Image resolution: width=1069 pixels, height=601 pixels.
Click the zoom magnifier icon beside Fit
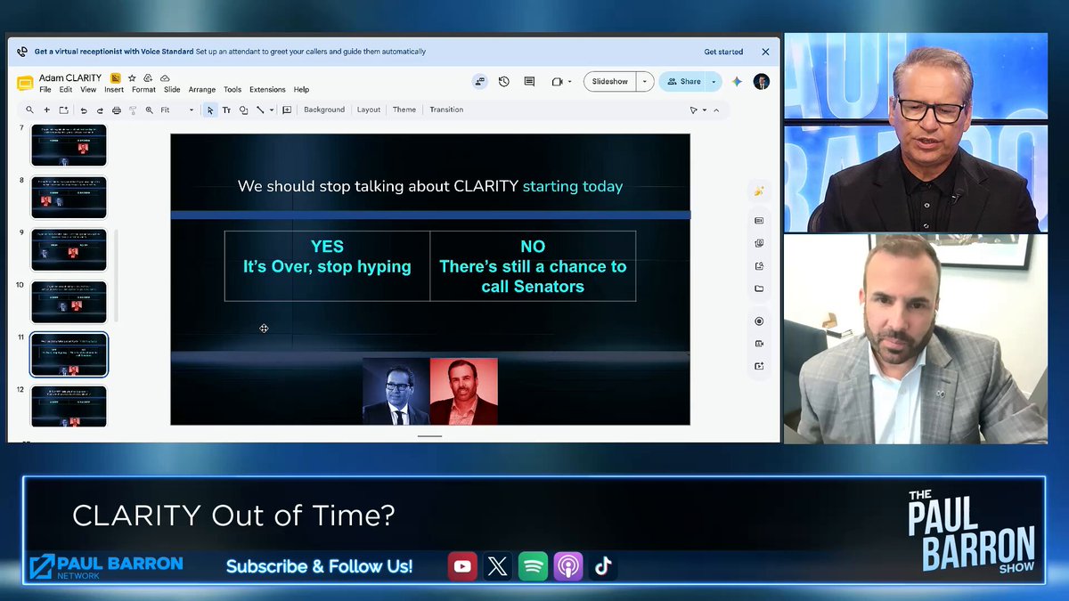pyautogui.click(x=149, y=110)
